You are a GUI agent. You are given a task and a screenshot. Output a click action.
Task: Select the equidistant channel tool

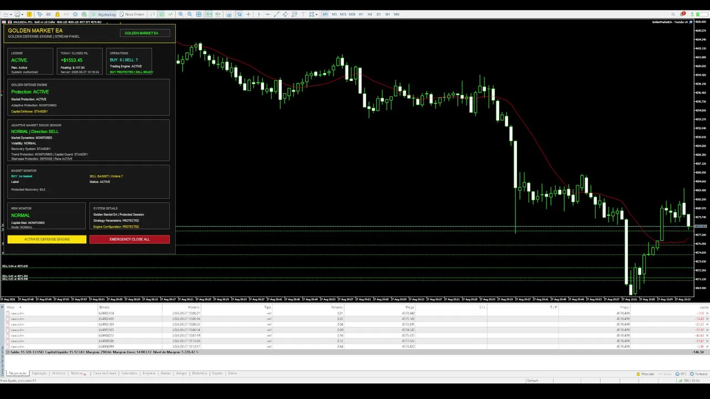click(285, 14)
